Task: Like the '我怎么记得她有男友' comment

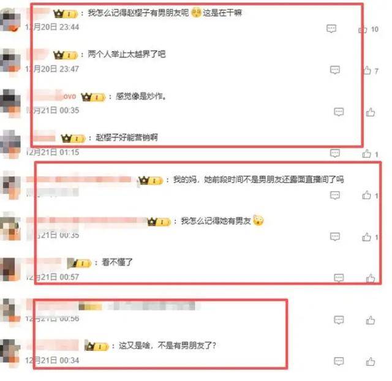Action: coord(366,237)
